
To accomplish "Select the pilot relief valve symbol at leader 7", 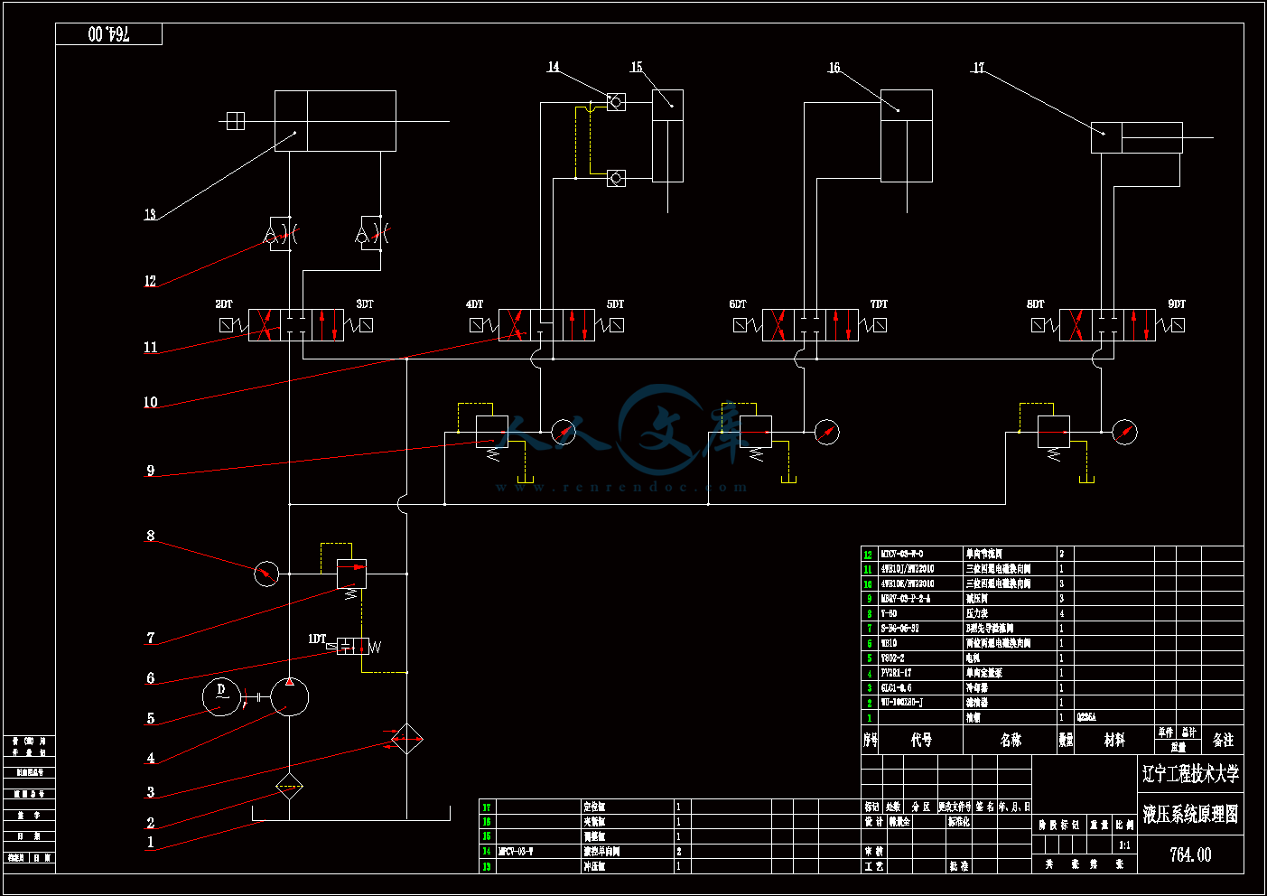I will [x=351, y=574].
